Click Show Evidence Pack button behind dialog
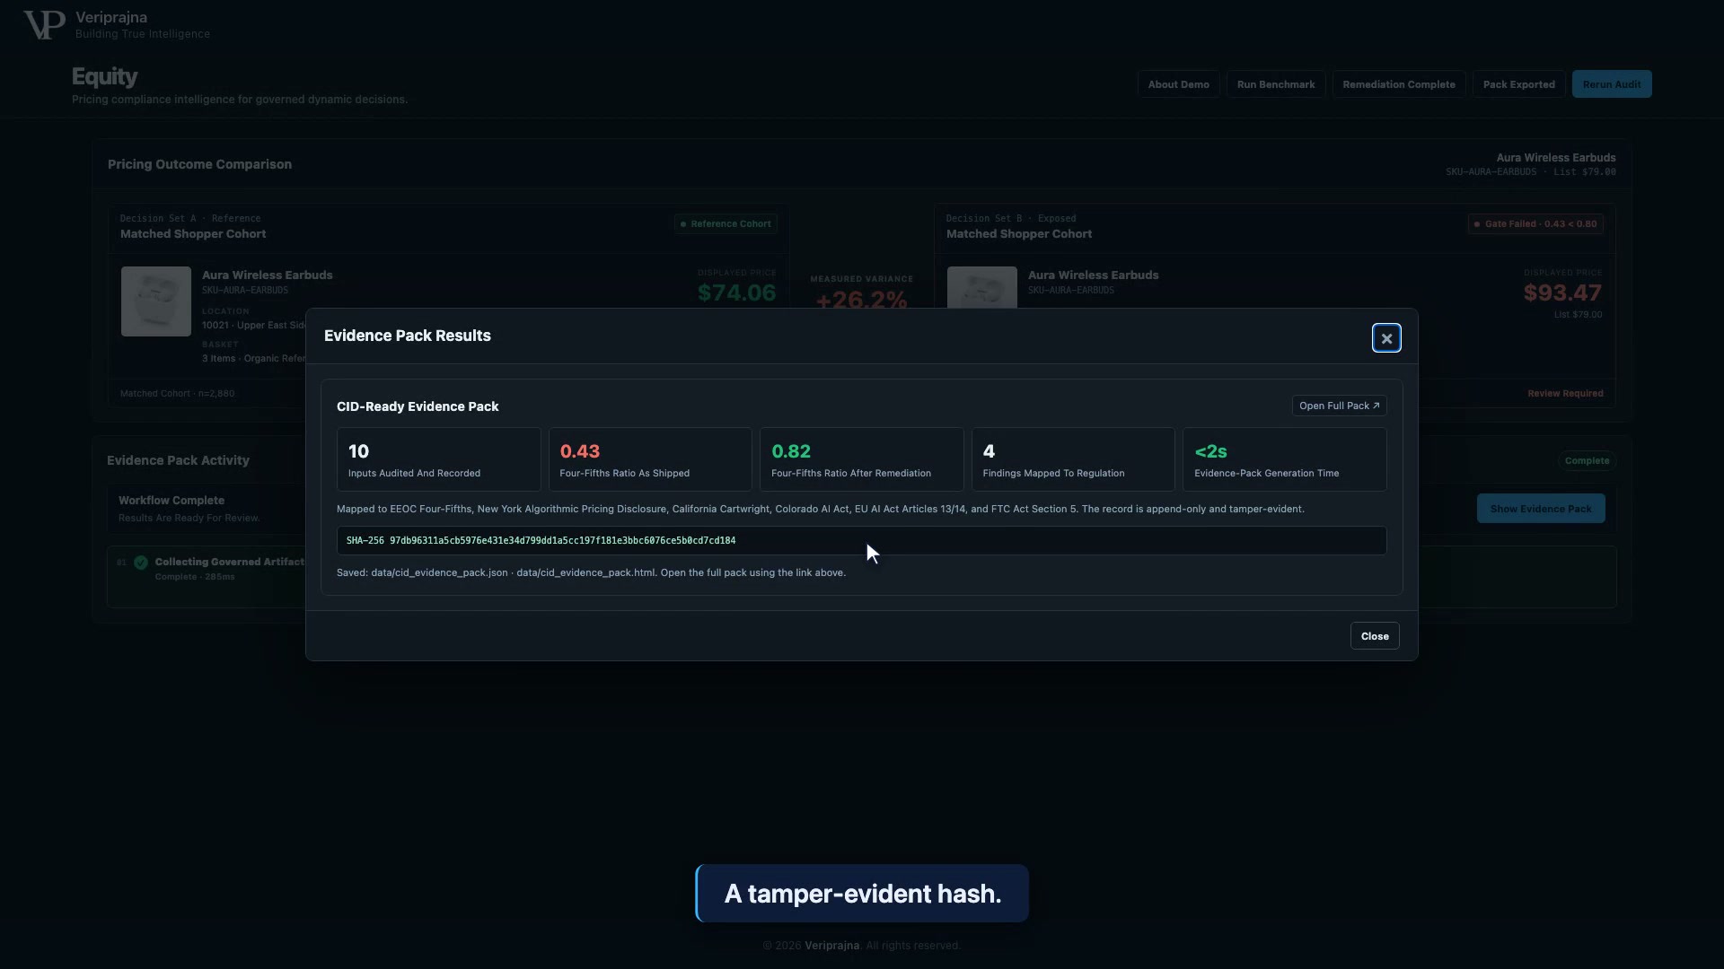 [x=1541, y=509]
